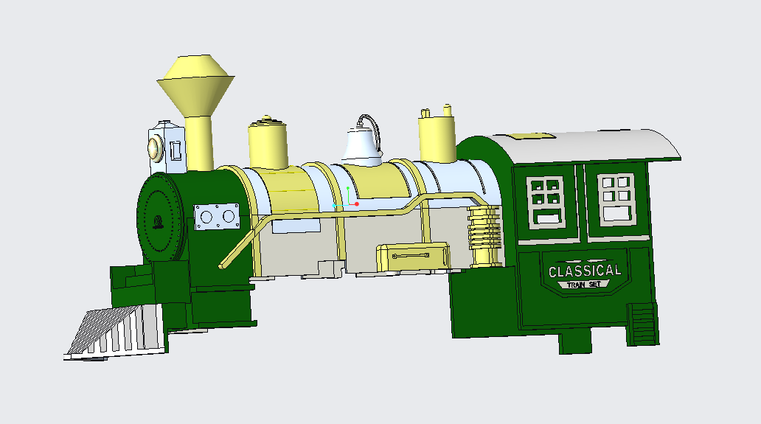761x424 pixels.
Task: Pick the yellow funnel smokestack top
Action: tap(196, 86)
